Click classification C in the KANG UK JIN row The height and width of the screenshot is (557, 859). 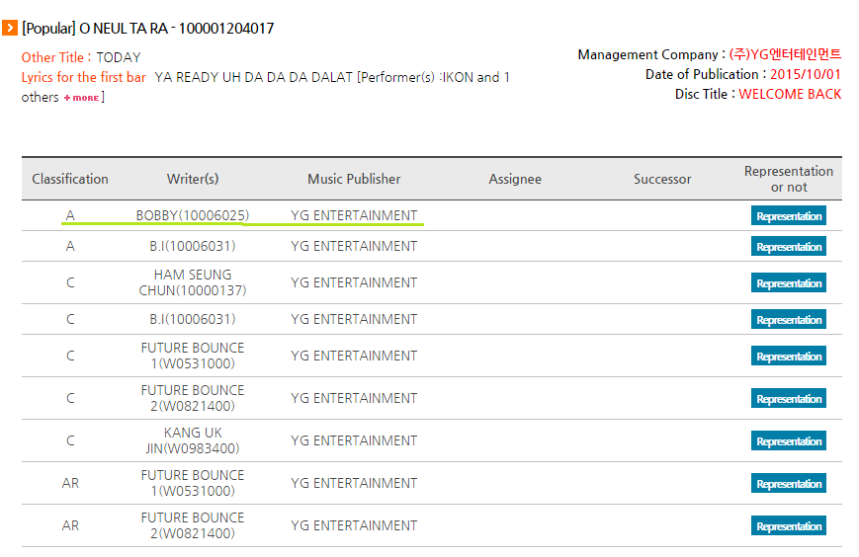[70, 440]
